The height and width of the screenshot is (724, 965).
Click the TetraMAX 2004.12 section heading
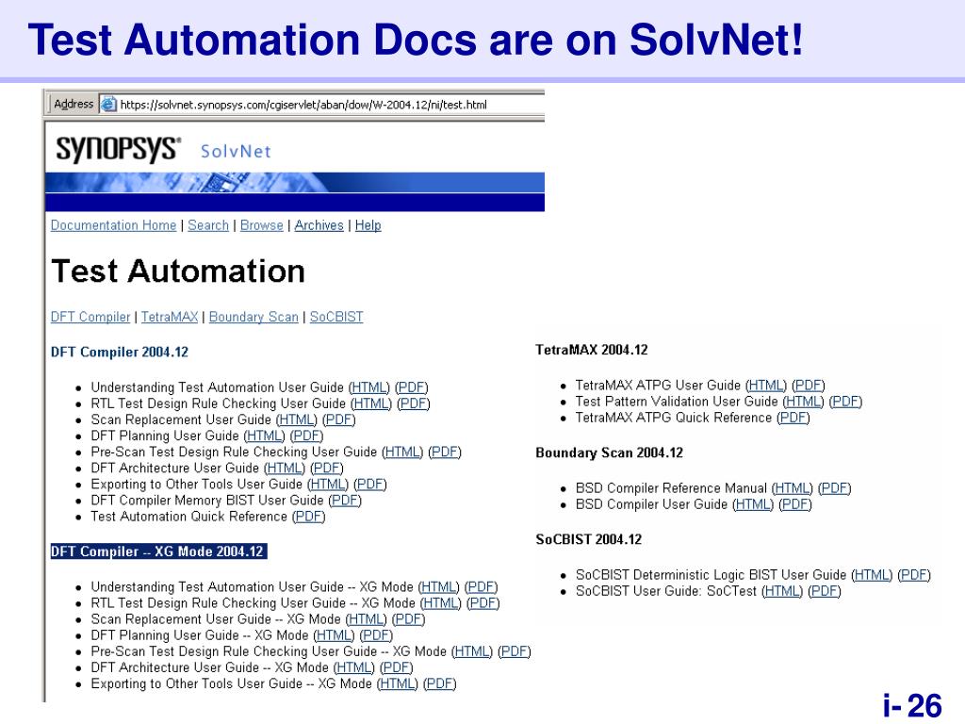[x=592, y=350]
